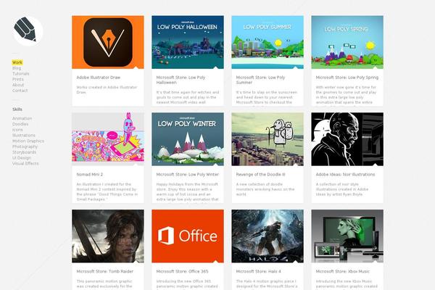Click 'Microsoft Store: Office 365' title

pyautogui.click(x=182, y=271)
